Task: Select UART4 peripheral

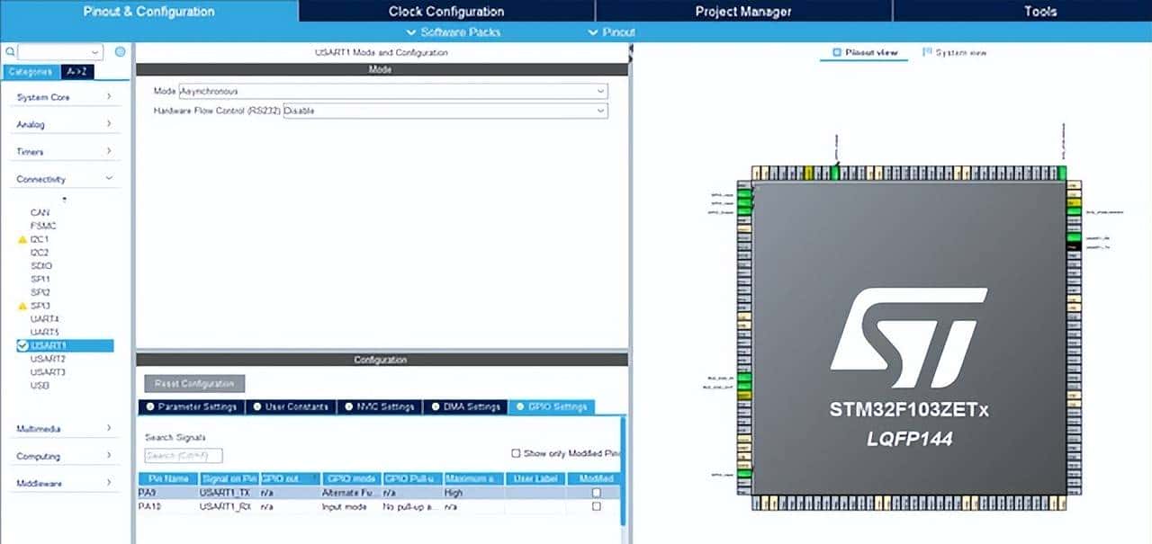Action: tap(44, 319)
